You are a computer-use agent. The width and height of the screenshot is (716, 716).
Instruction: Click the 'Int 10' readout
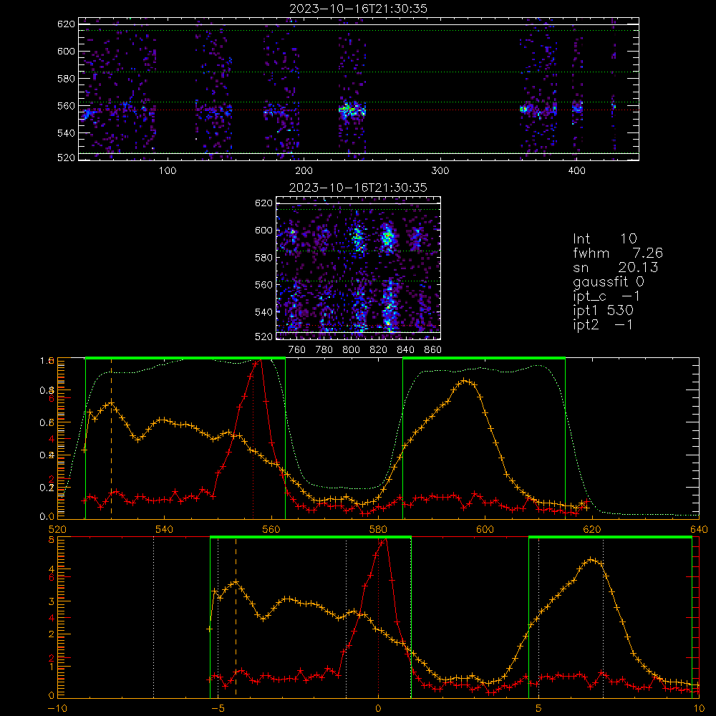point(605,238)
